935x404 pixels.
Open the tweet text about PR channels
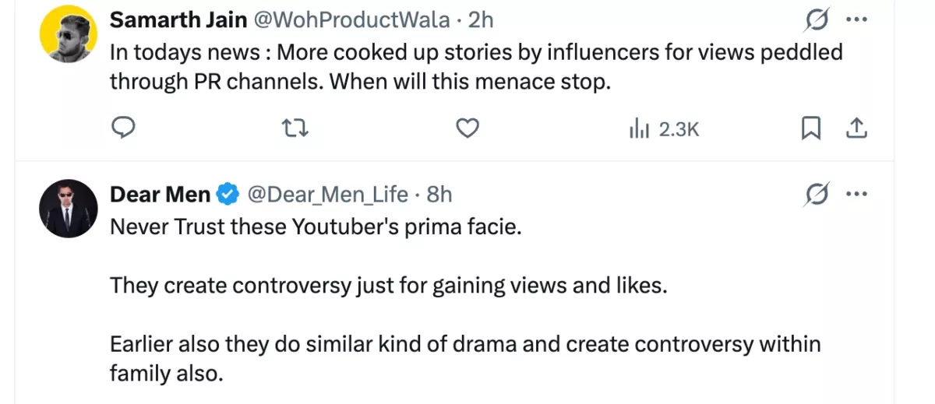(x=475, y=66)
